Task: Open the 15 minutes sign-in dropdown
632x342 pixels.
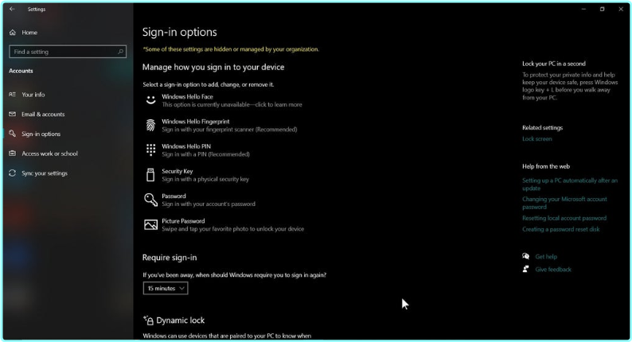Action: tap(166, 288)
